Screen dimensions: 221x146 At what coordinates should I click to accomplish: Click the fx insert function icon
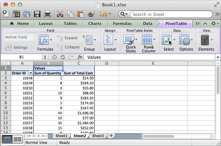[80, 57]
